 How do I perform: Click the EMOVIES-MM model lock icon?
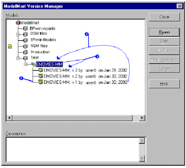(33, 64)
